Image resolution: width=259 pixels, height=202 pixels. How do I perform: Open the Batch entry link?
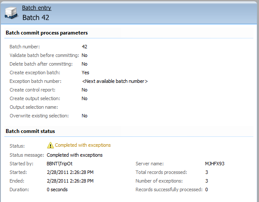click(x=37, y=8)
